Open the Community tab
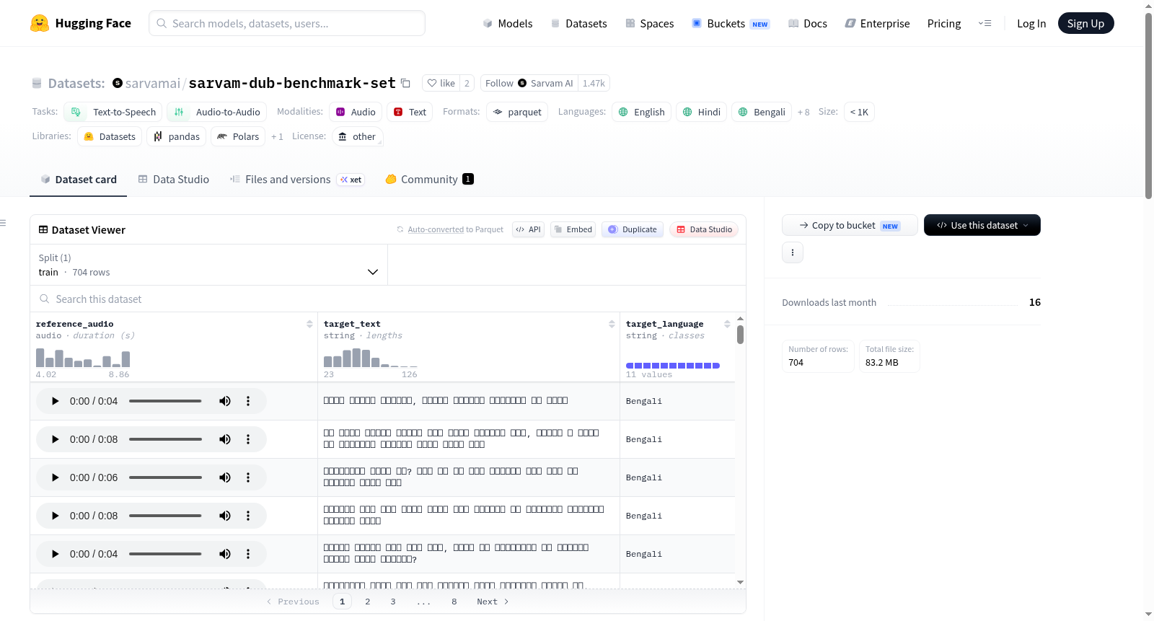This screenshot has width=1154, height=621. point(430,180)
